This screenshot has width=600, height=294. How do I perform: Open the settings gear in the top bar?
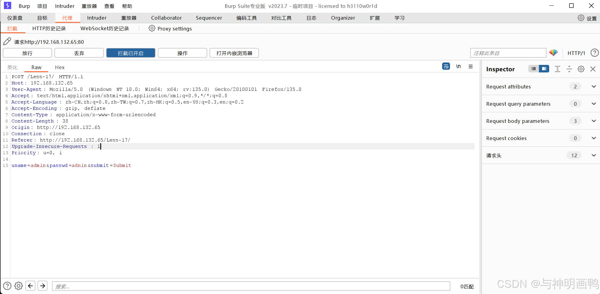[581, 18]
